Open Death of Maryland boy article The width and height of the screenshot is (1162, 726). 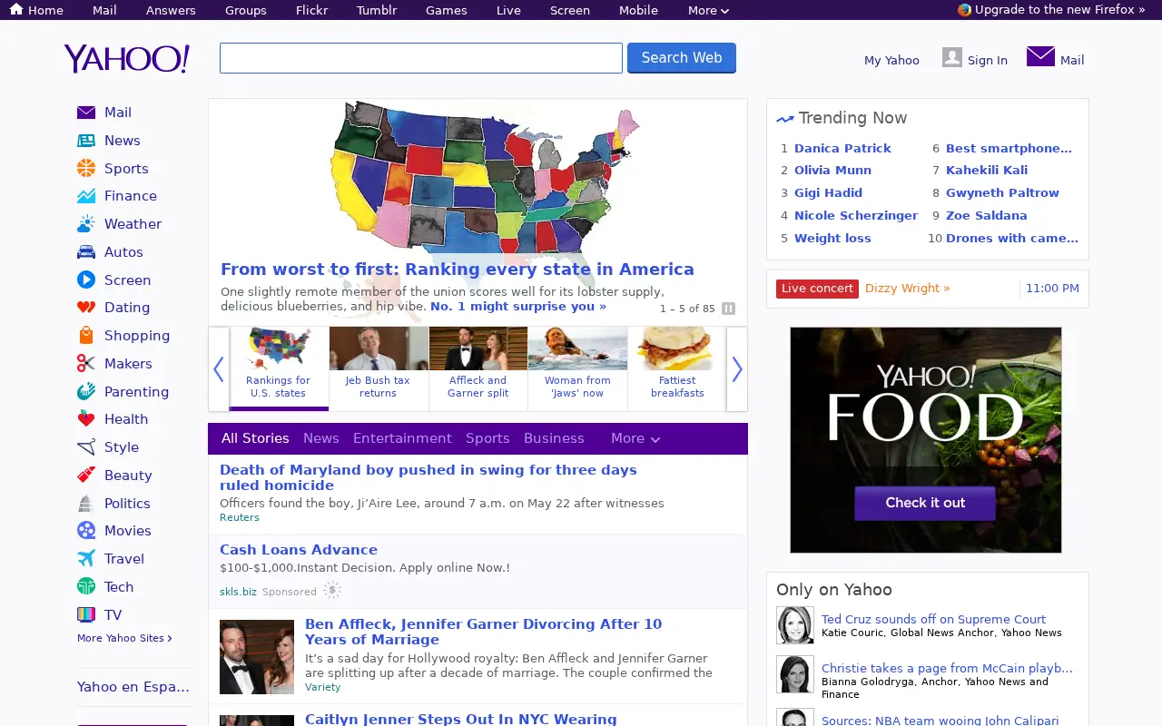tap(428, 477)
